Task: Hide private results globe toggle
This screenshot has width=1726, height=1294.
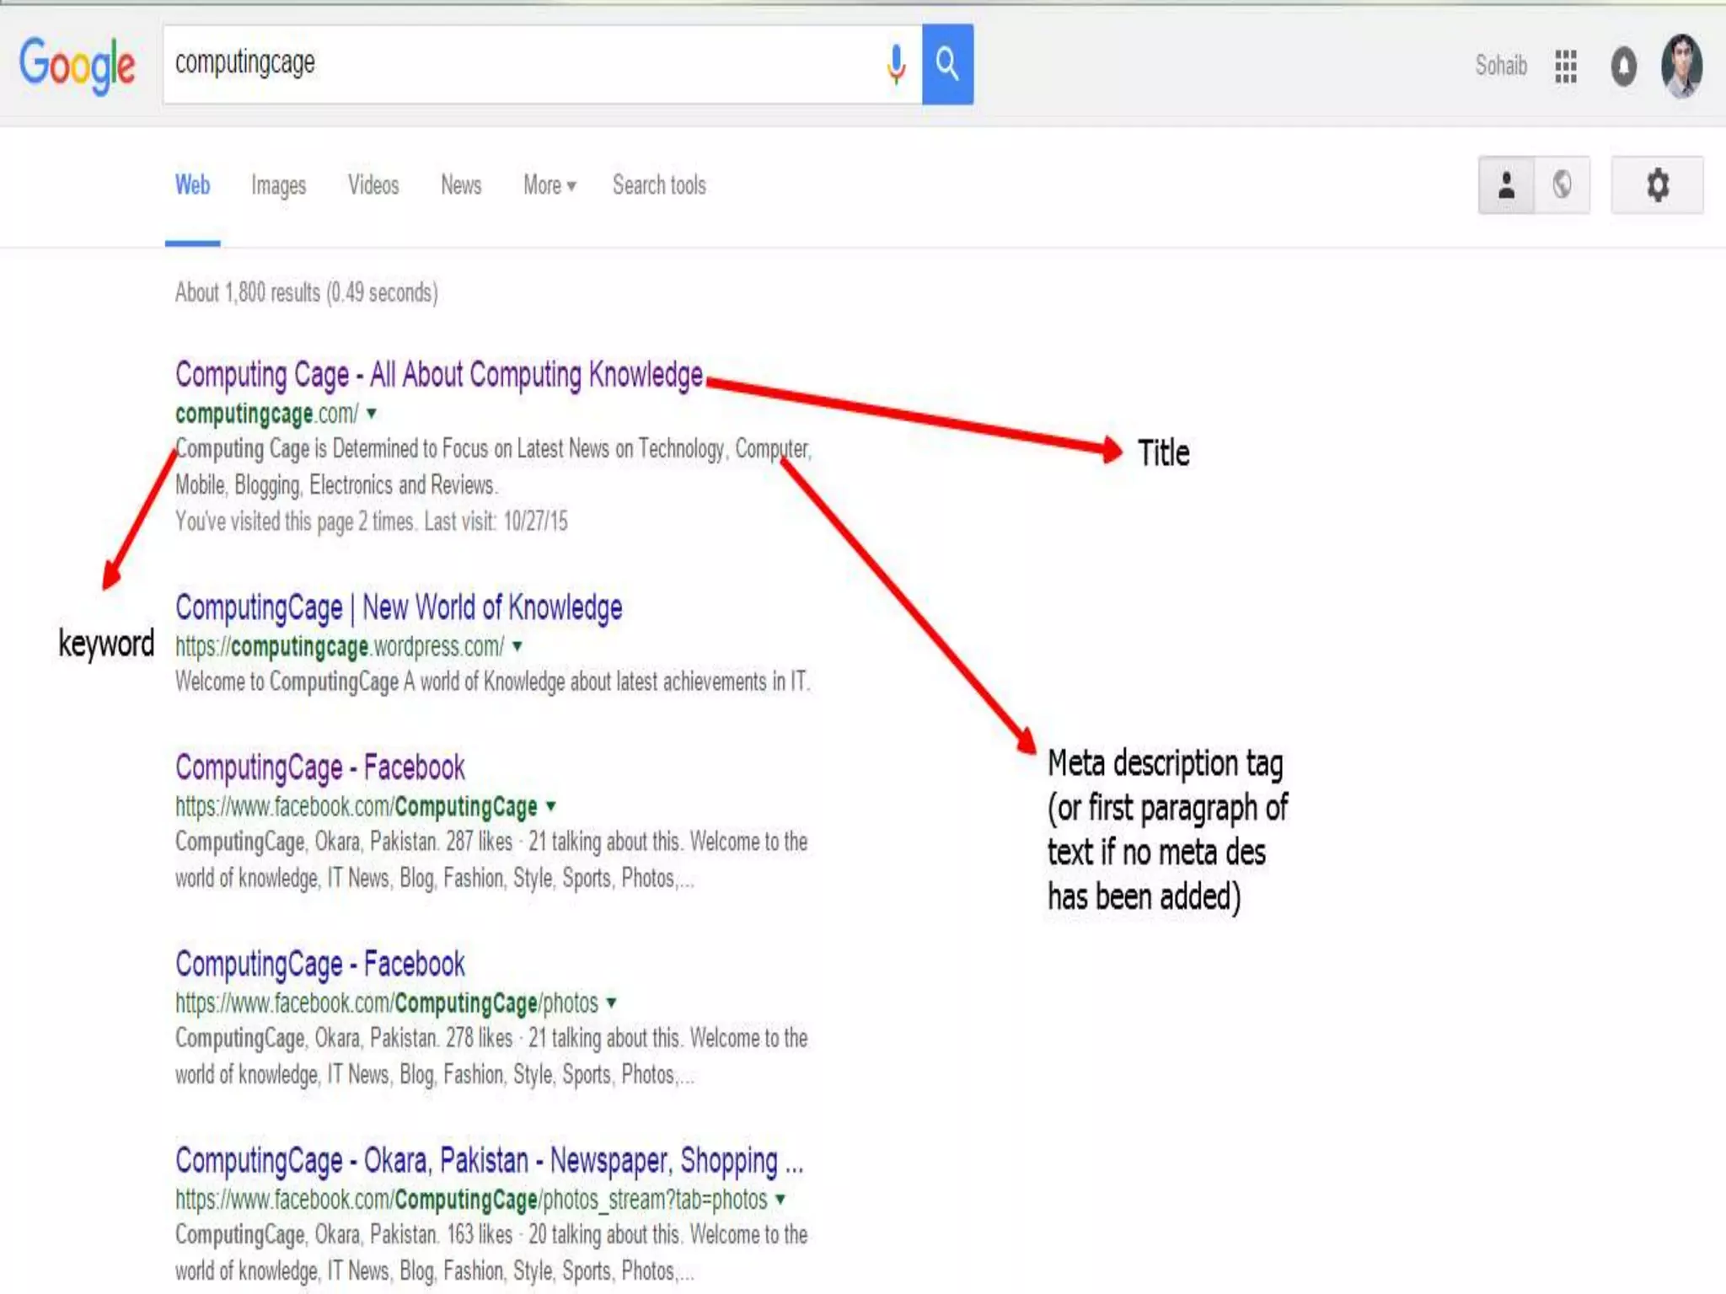Action: 1562,184
